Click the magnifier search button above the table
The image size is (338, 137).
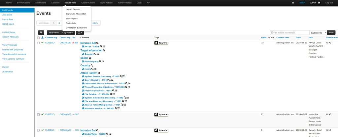41,33
